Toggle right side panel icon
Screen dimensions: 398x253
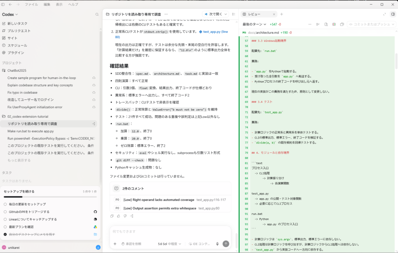[x=393, y=14]
